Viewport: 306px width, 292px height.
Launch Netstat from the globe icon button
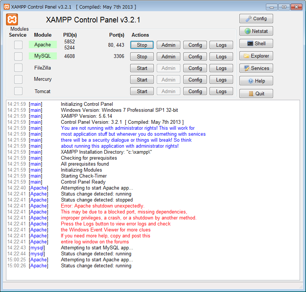click(256, 31)
